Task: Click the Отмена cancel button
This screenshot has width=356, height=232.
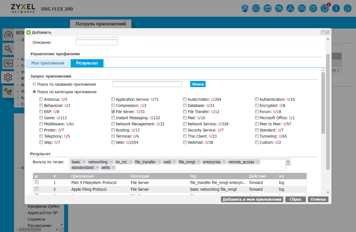Action: pyautogui.click(x=318, y=199)
